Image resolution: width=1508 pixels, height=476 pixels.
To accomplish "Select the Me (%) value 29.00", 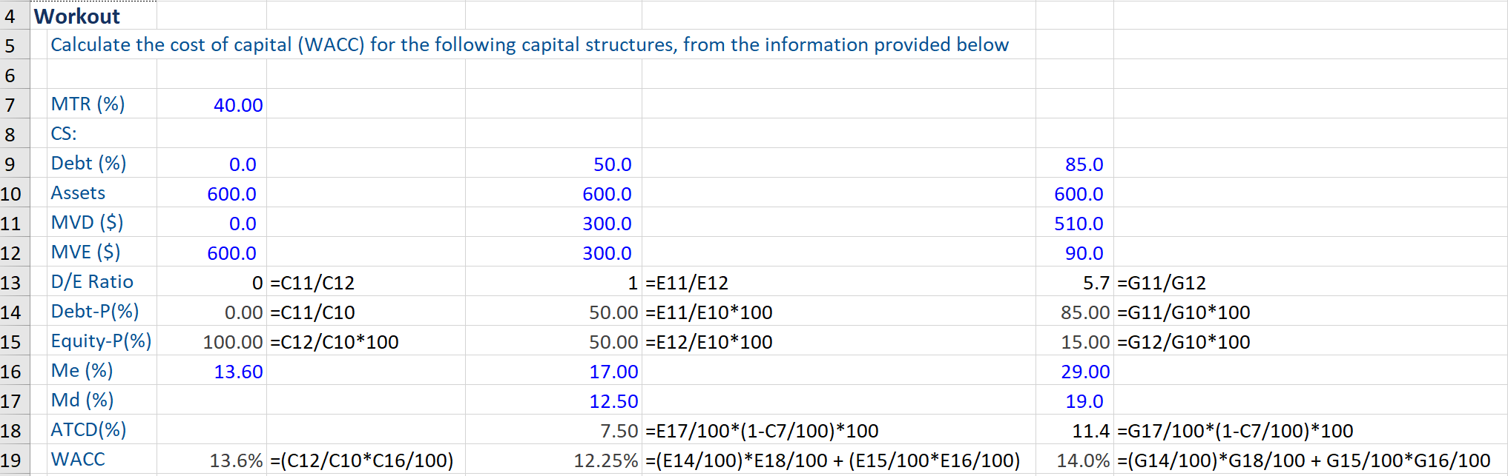I will [1084, 372].
